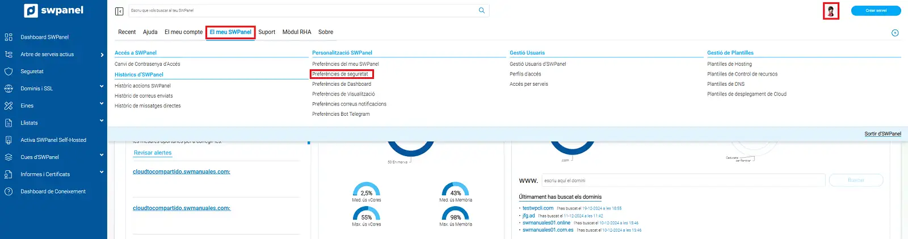Open Gestió Usuaris d'SWPanel link
Viewport: 908px width, 239px height.
537,64
